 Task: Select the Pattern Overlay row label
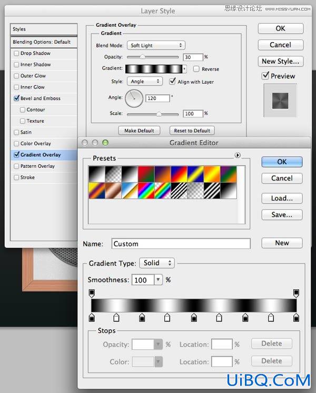coord(37,166)
